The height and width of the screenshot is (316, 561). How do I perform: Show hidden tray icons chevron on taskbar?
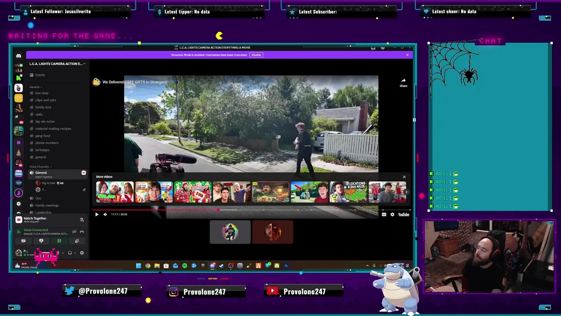pyautogui.click(x=367, y=266)
